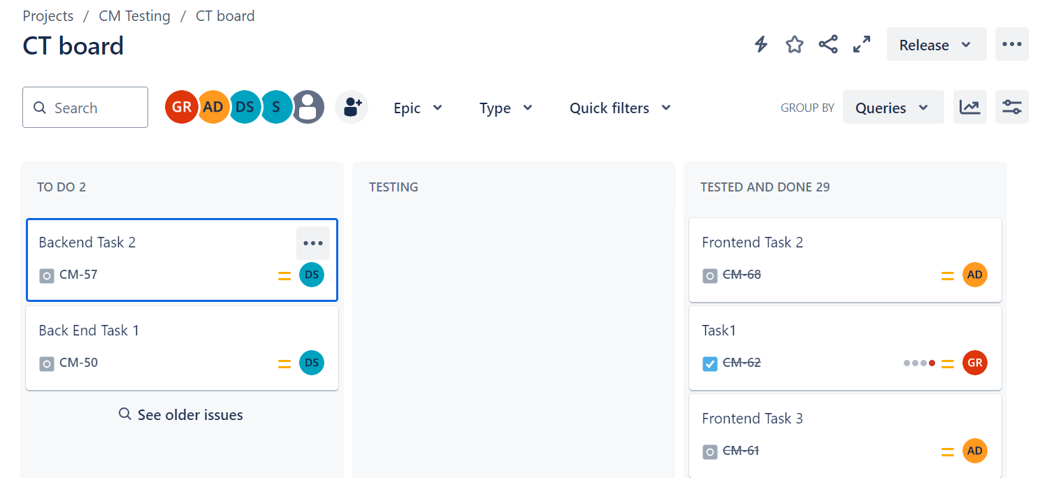Screen dimensions: 1040x478
Task: Open the Type filter dropdown
Action: pyautogui.click(x=506, y=108)
